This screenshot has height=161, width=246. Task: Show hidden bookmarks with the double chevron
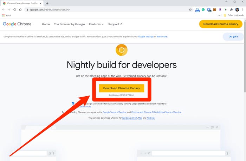pyautogui.click(x=219, y=15)
